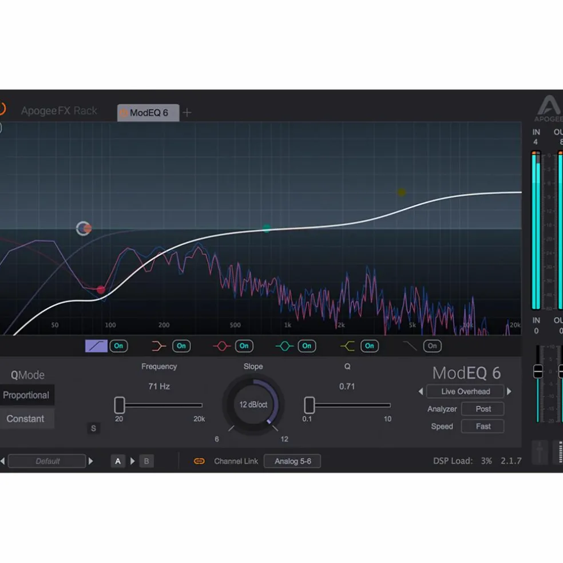
Task: Open the Live Overhead preset dropdown
Action: pos(465,391)
